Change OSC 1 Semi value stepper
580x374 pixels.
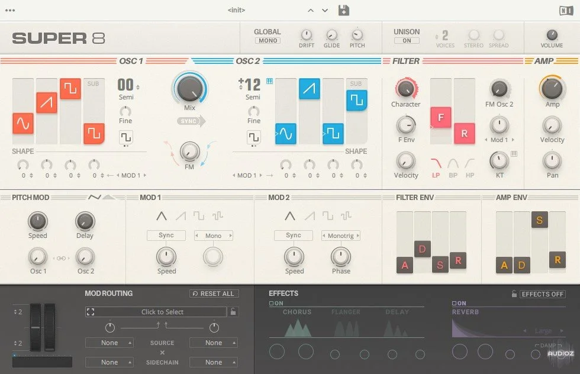point(138,88)
